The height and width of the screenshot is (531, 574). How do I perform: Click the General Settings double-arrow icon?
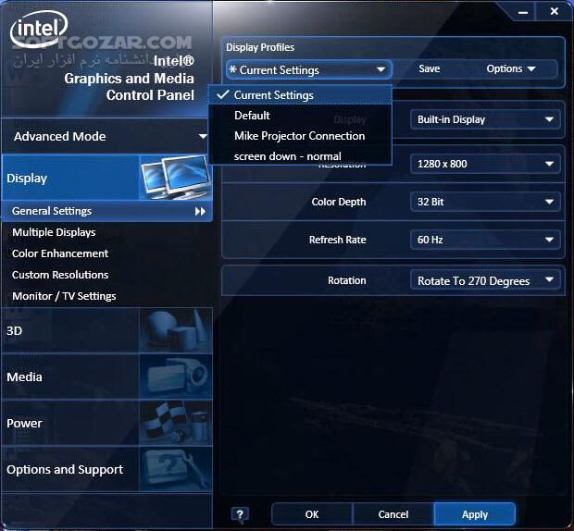200,211
